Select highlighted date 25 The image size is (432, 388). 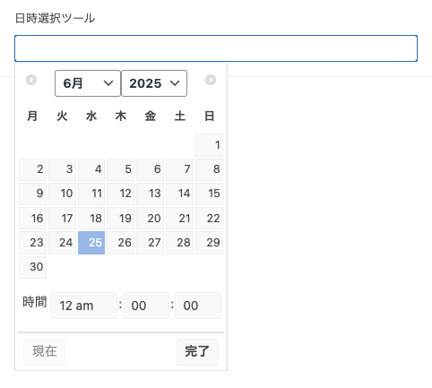91,243
